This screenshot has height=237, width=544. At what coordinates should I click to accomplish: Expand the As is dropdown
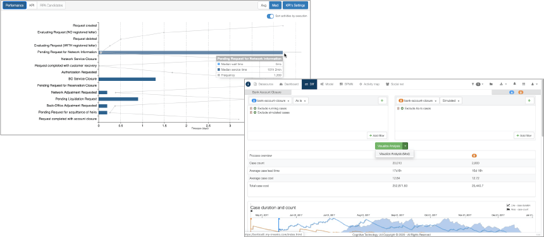point(300,100)
